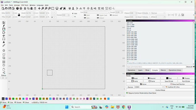The height and width of the screenshot is (110, 196).
Task: Select the black 00 layer swatch
Action: click(x=3, y=99)
